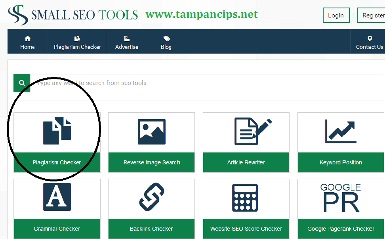Click the Advertise nav icon
385x239 pixels.
coord(127,39)
